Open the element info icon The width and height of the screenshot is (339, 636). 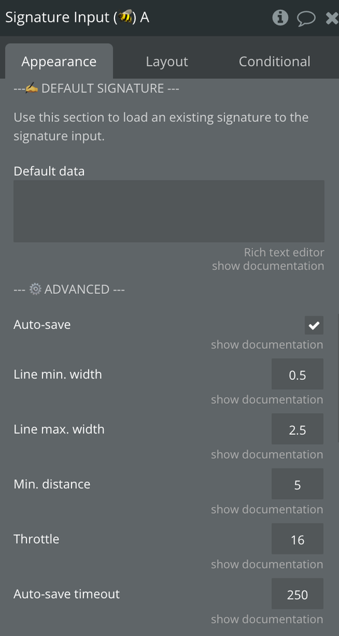point(280,18)
